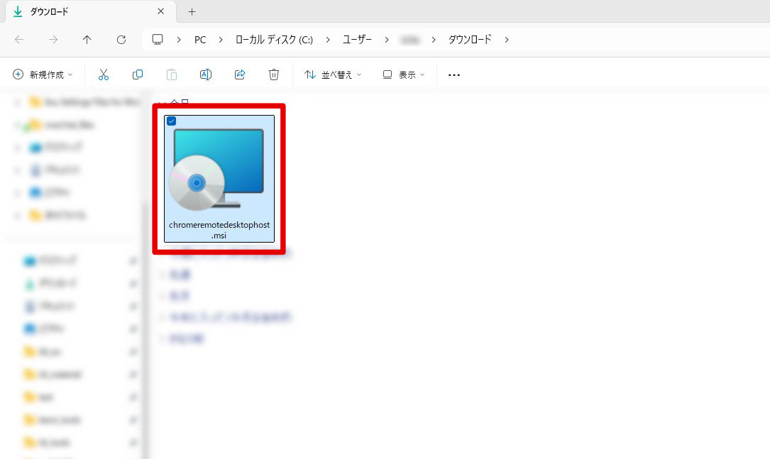
Task: Cut the selected file using the scissors icon
Action: [x=104, y=74]
